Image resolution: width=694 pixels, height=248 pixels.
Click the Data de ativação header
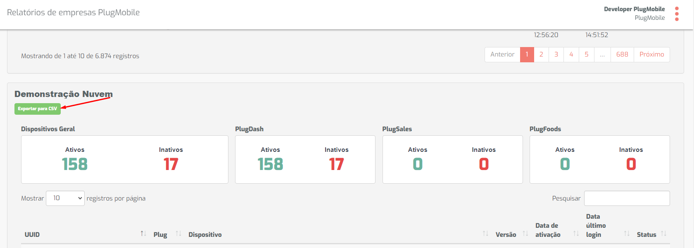[548, 230]
